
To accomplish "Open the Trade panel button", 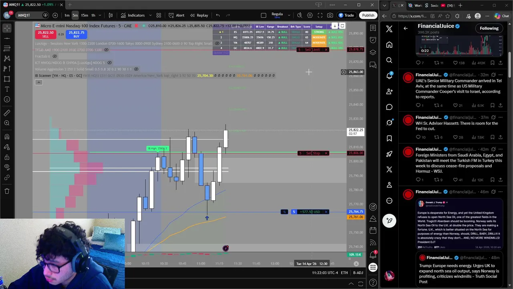I will coord(346,15).
